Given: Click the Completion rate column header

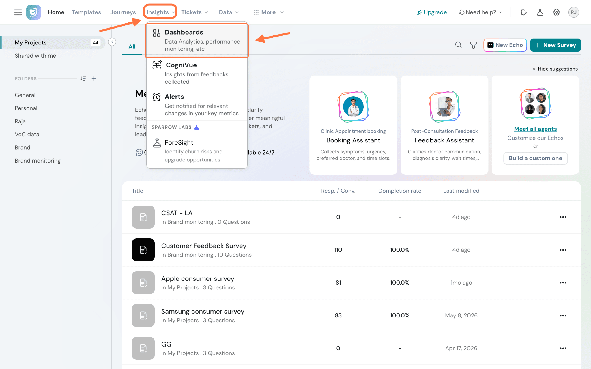Looking at the screenshot, I should click(x=400, y=191).
